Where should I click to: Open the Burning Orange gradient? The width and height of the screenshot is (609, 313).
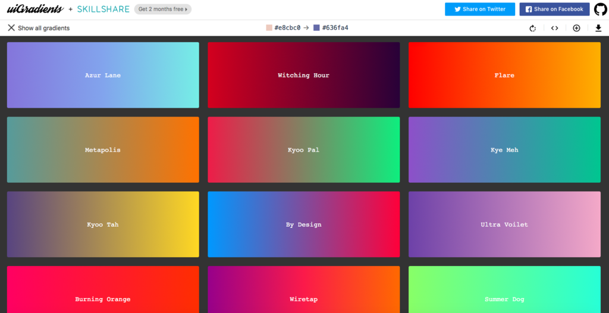pyautogui.click(x=103, y=290)
